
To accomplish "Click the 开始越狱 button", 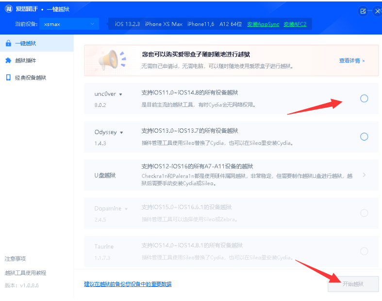I will coord(353,284).
